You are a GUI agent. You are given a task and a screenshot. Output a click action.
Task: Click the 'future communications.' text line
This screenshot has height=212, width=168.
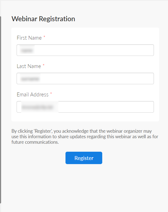point(35,142)
